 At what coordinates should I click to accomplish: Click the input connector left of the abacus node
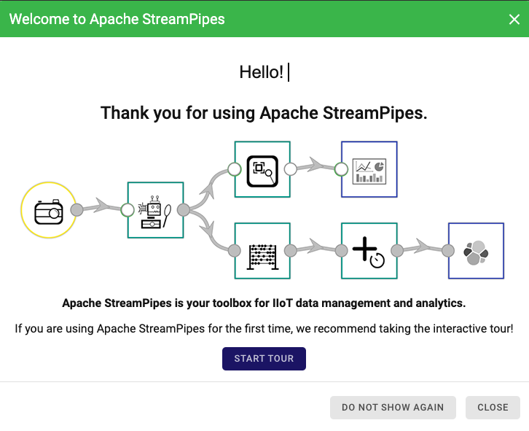pyautogui.click(x=235, y=251)
